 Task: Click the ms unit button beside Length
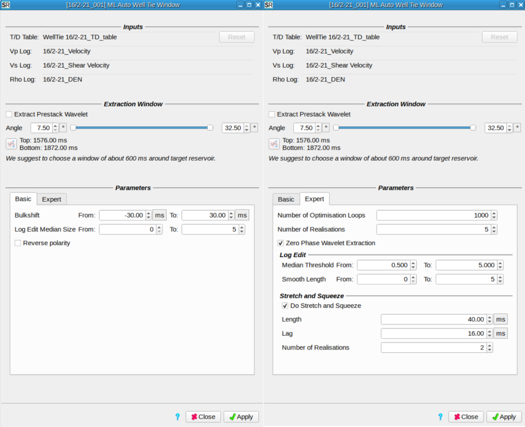pos(500,319)
